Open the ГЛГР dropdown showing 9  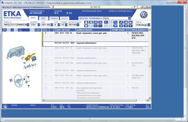[59, 25]
